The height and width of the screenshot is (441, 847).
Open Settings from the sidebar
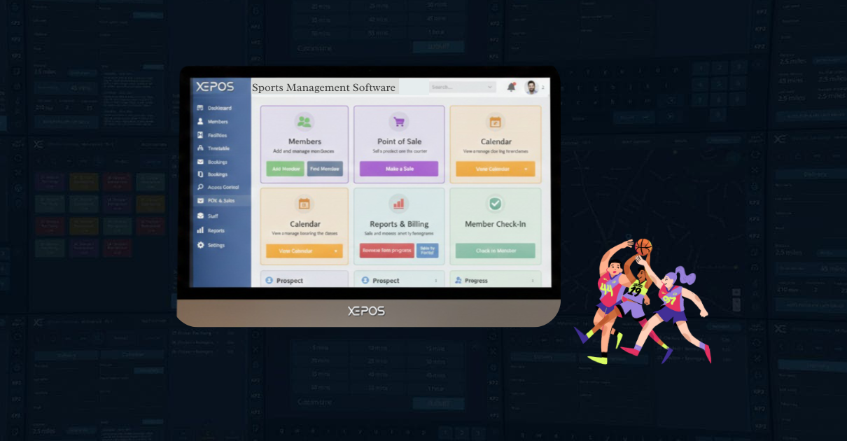211,245
